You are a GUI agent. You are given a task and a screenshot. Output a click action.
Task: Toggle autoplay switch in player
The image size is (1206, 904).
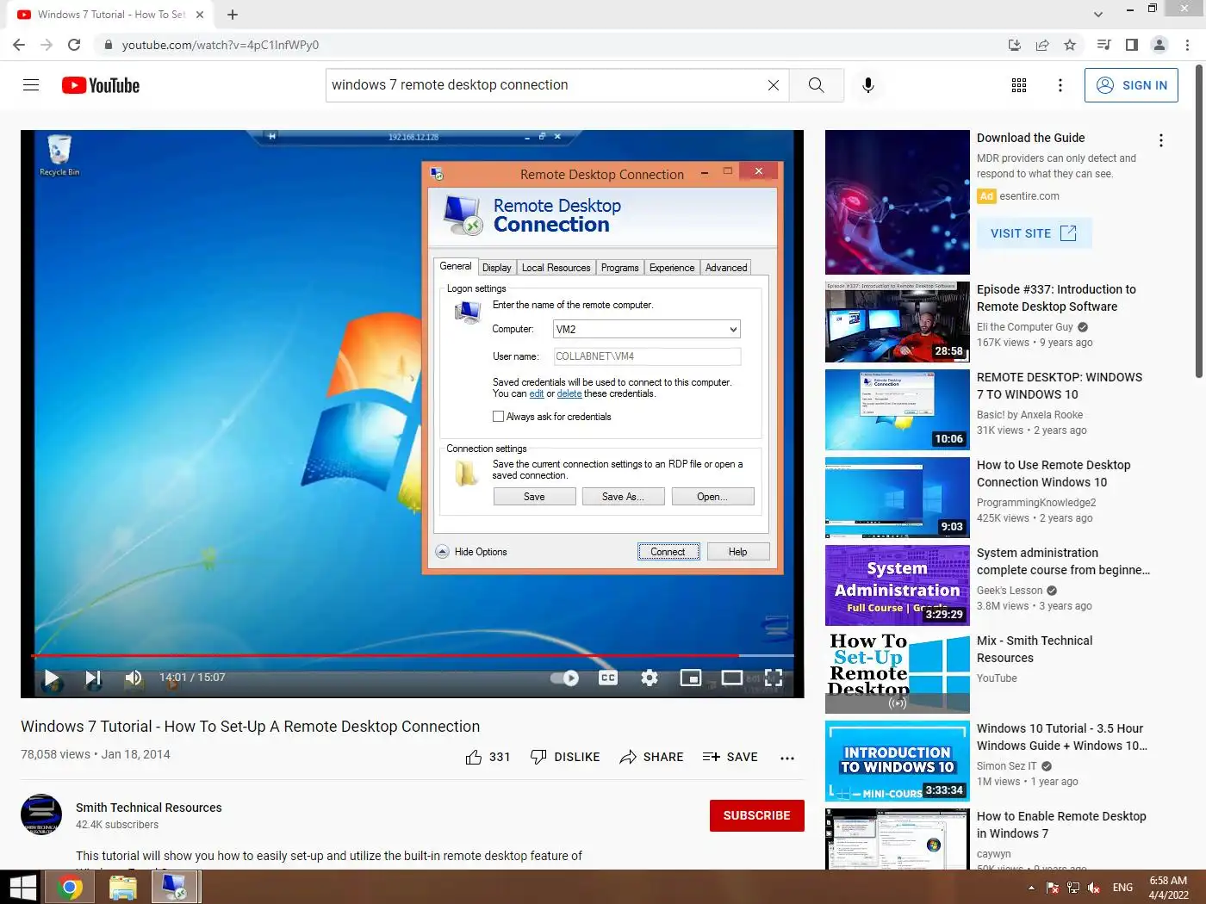pos(565,678)
